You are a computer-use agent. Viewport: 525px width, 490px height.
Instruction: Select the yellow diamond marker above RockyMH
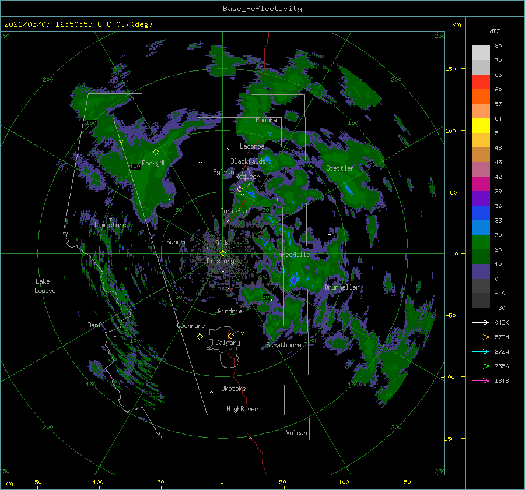click(x=156, y=152)
